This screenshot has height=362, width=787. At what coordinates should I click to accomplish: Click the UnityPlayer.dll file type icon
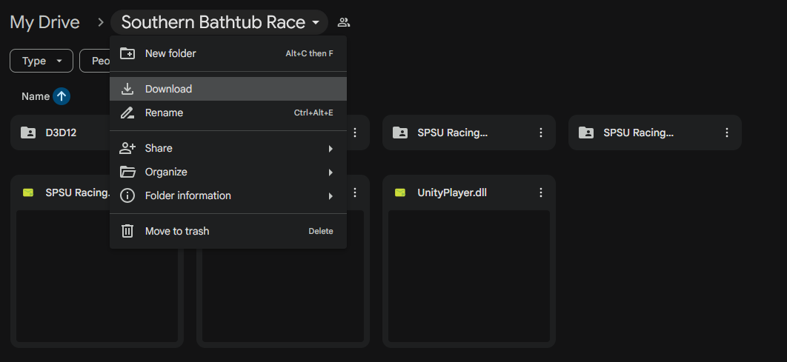coord(400,192)
